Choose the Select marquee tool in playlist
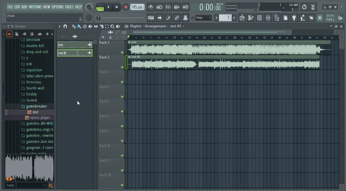Image resolution: width=346 pixels, height=191 pixels. pos(107,27)
